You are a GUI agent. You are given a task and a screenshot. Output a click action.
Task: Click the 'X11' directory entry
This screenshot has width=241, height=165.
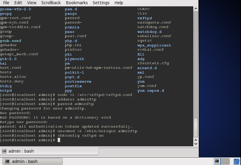[x=141, y=54]
